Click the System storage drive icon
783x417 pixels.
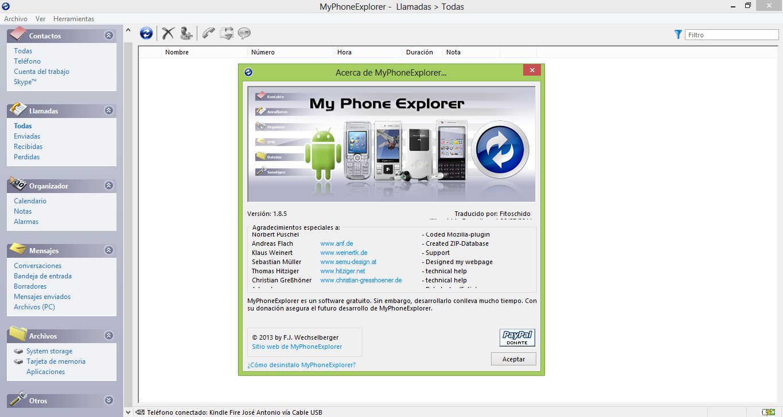19,351
